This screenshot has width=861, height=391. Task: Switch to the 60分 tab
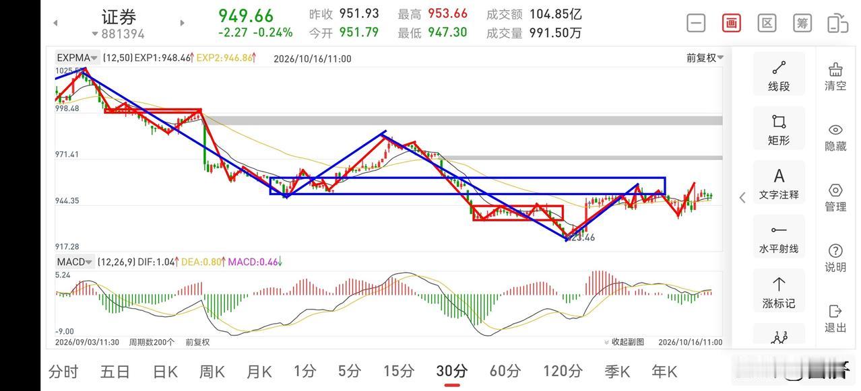coord(505,371)
